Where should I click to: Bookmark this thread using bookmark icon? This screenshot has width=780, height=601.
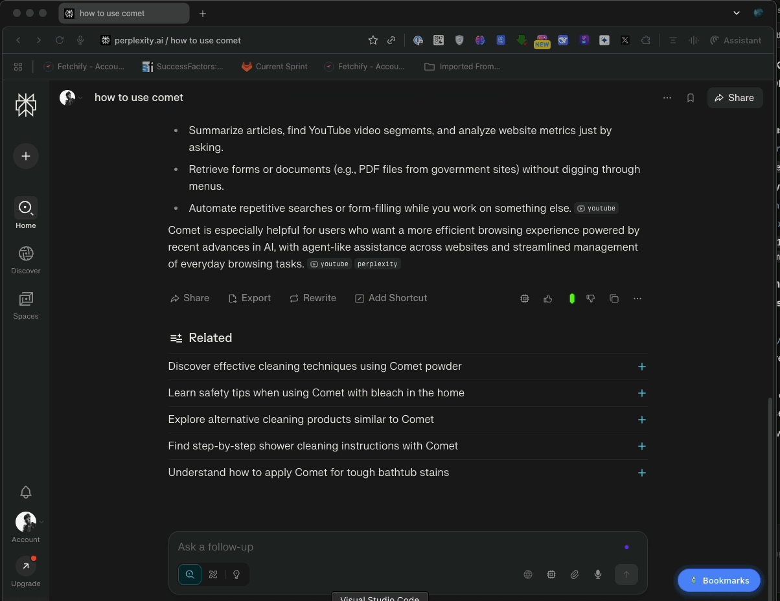(691, 98)
